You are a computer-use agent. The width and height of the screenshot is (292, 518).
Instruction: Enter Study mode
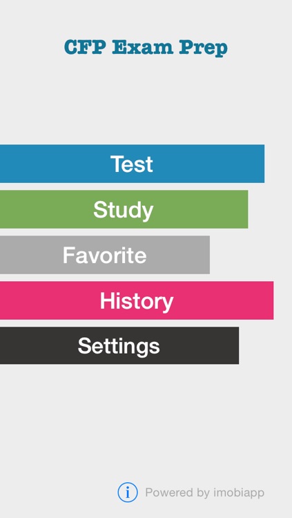[124, 209]
